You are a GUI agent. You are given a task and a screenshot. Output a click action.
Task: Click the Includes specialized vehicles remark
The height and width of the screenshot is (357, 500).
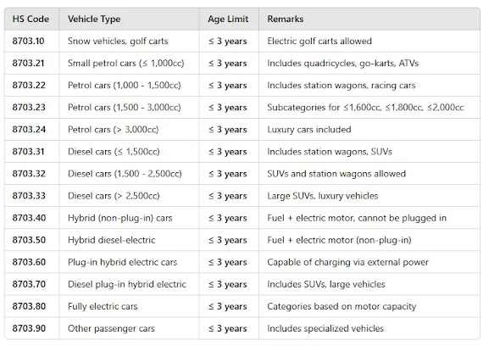325,329
